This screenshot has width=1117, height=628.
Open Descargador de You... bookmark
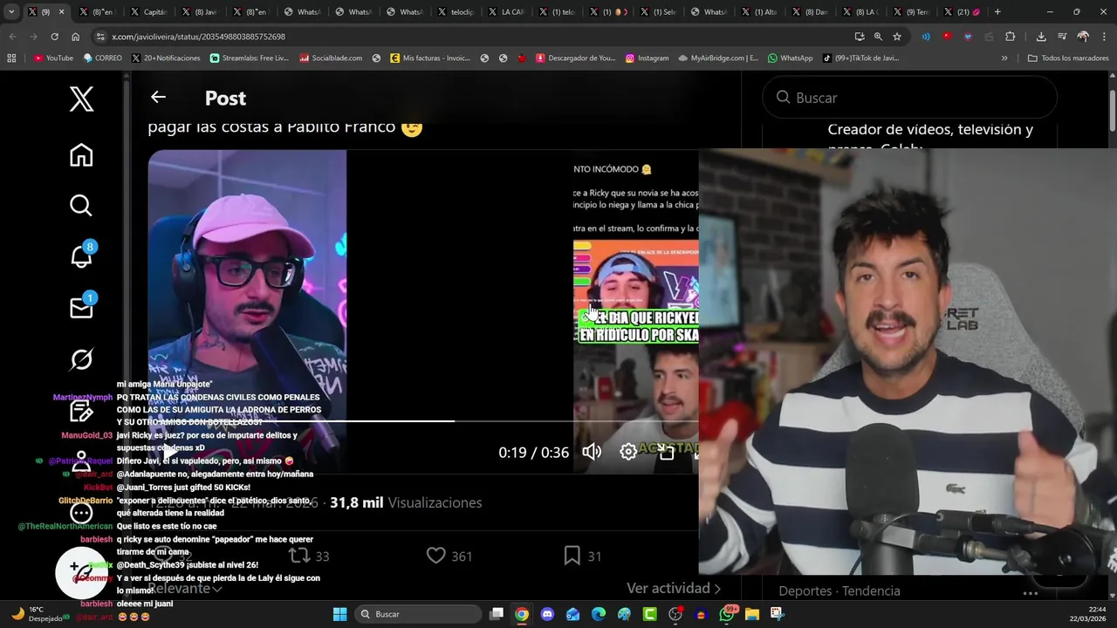tap(576, 58)
